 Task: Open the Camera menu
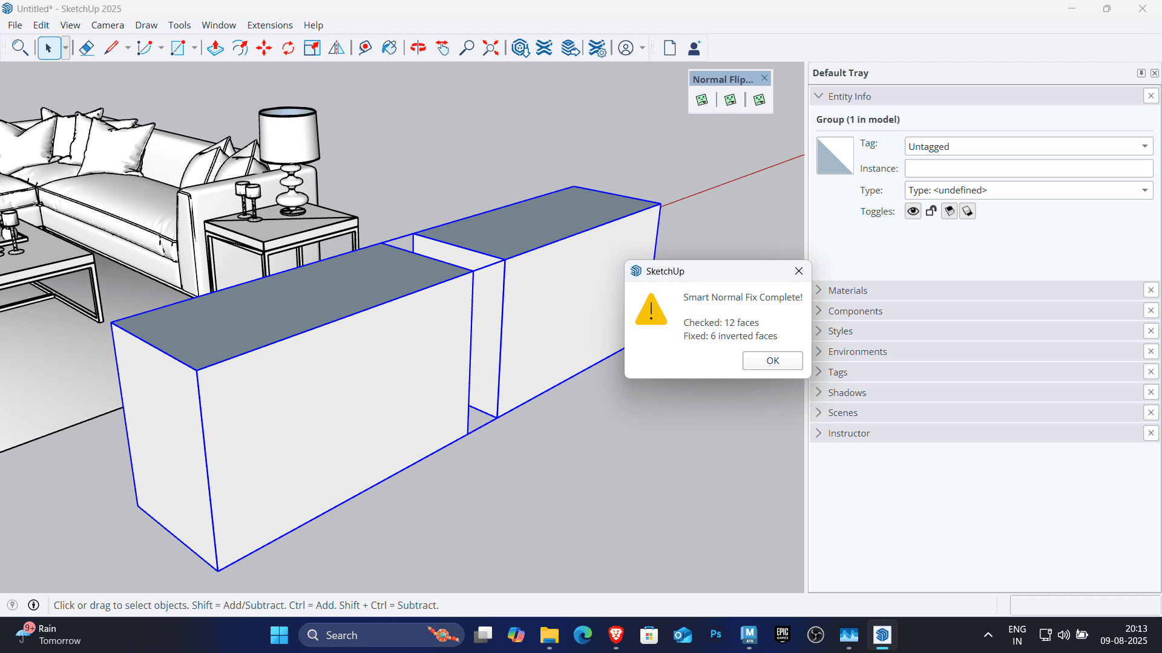[x=107, y=25]
